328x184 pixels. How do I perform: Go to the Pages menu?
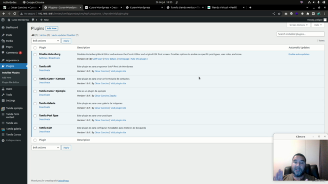pyautogui.click(x=9, y=47)
